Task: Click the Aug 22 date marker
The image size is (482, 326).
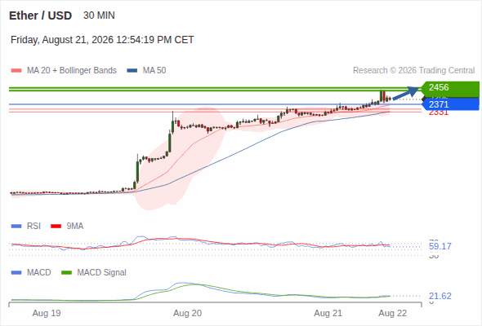Action: (x=393, y=313)
